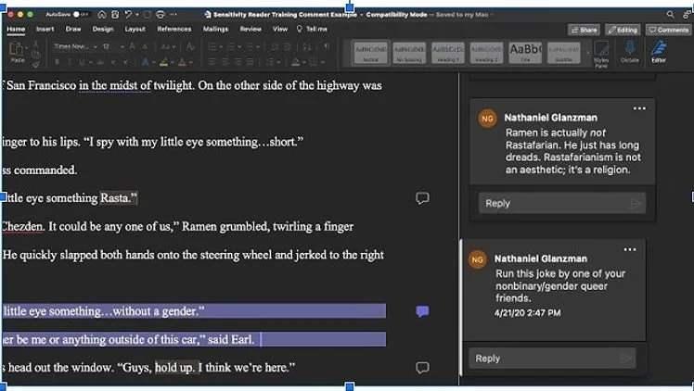Align text left
The width and height of the screenshot is (694, 391).
(x=212, y=62)
